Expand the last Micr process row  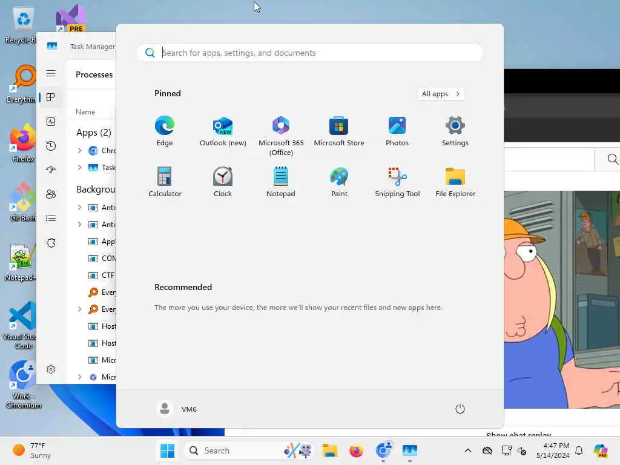[x=79, y=377]
